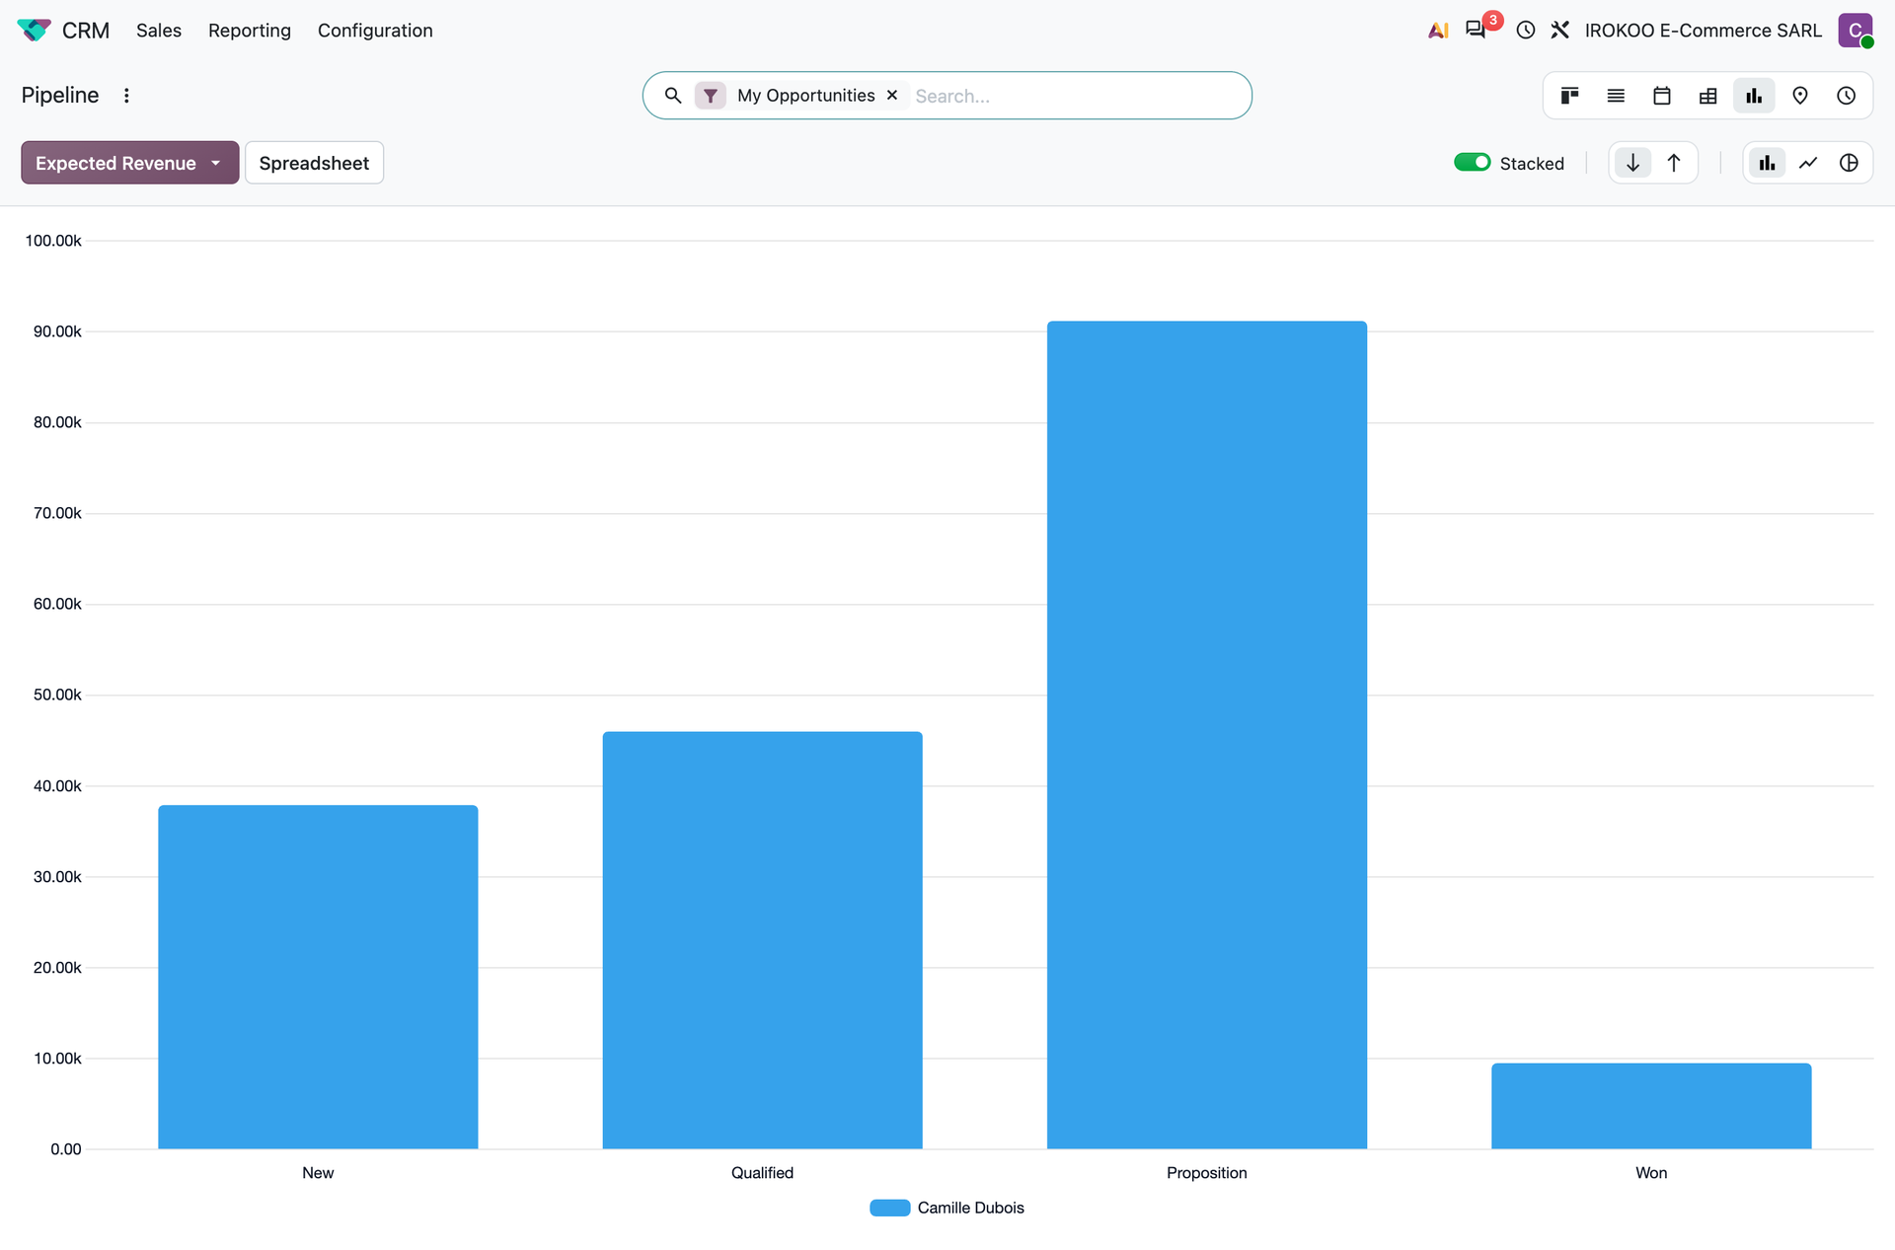1895x1250 pixels.
Task: Expand the Expected Revenue measure dropdown
Action: point(129,163)
